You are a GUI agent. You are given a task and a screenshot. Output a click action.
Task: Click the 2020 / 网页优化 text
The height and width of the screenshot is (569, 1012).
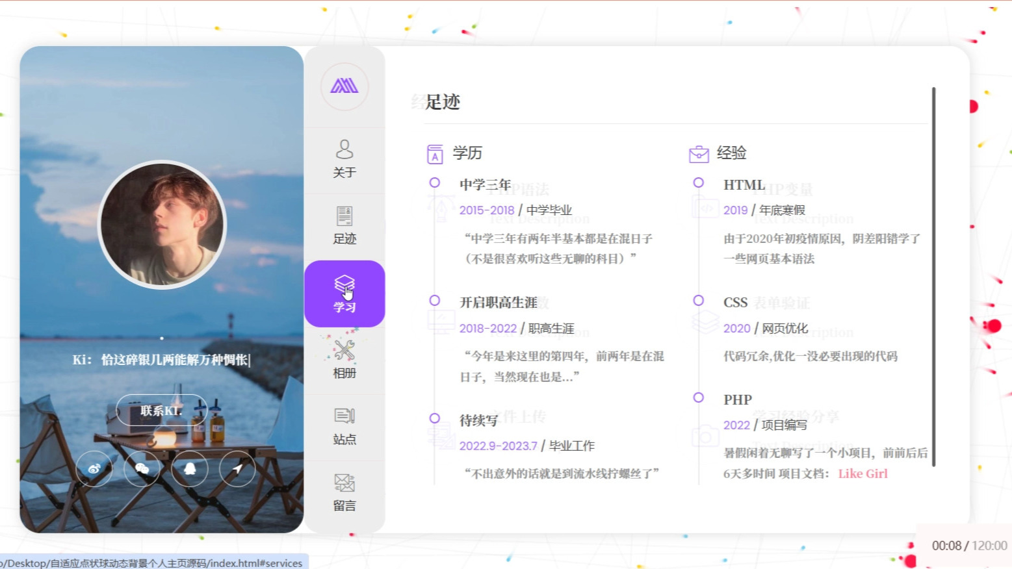[x=766, y=329]
